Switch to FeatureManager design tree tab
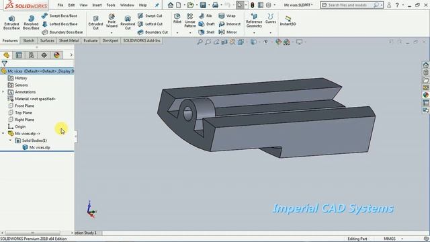The image size is (430, 242). [6, 55]
